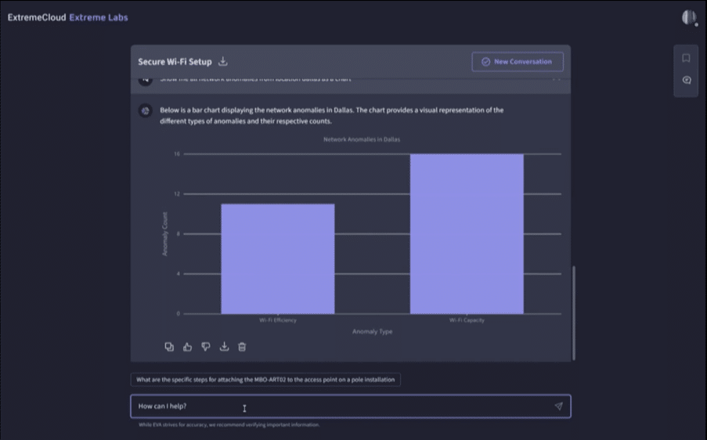The height and width of the screenshot is (440, 707).
Task: Click the 'Network Anomalies in Dallas' chart title
Action: click(362, 139)
